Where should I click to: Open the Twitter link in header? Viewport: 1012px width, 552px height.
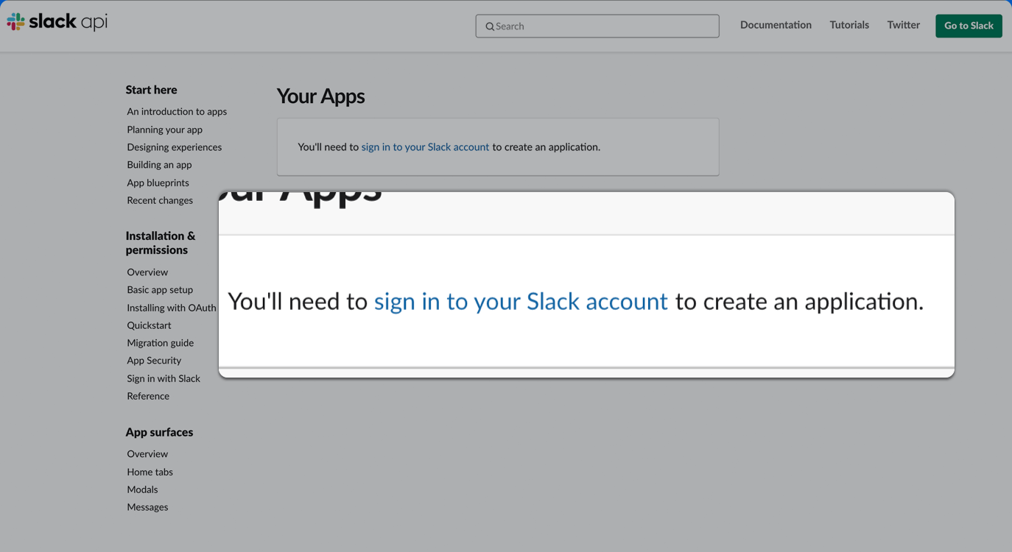pyautogui.click(x=903, y=25)
